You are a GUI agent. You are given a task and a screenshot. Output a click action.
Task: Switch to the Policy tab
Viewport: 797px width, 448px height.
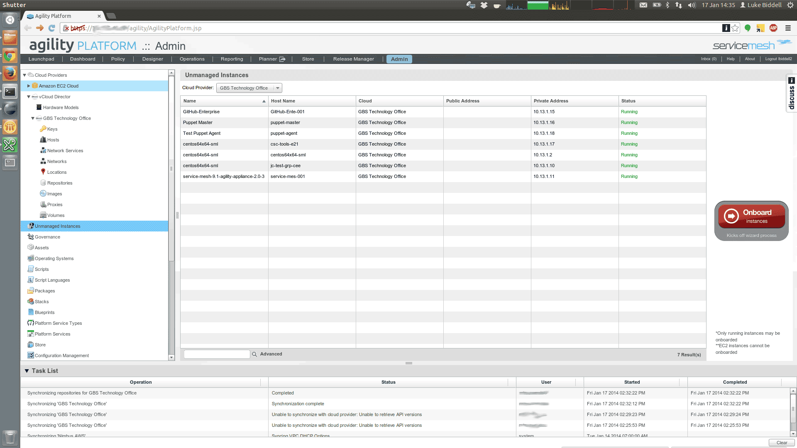(x=118, y=59)
